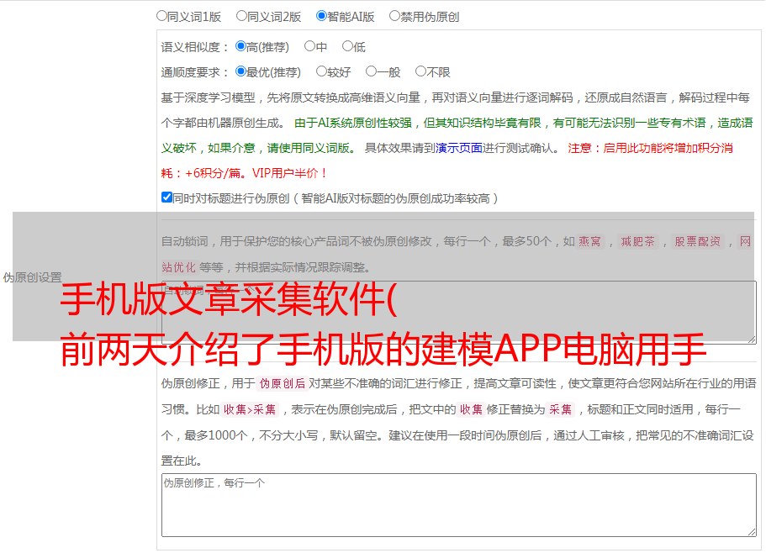The width and height of the screenshot is (766, 553).
Task: Select 禁用伪原创 radio option
Action: tap(394, 16)
